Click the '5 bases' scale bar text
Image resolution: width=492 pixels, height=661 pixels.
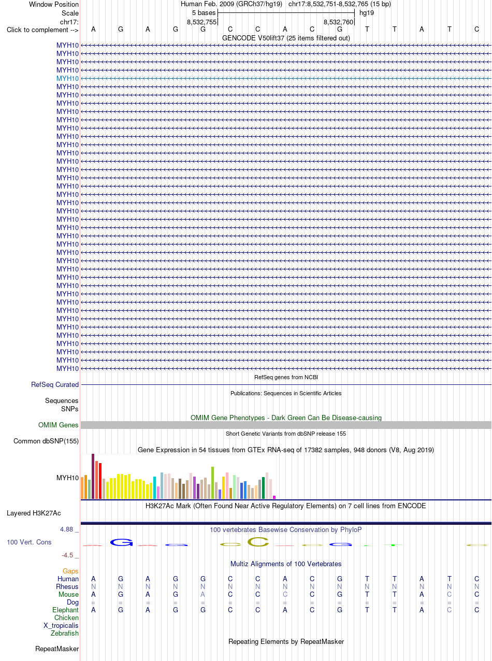coord(204,13)
